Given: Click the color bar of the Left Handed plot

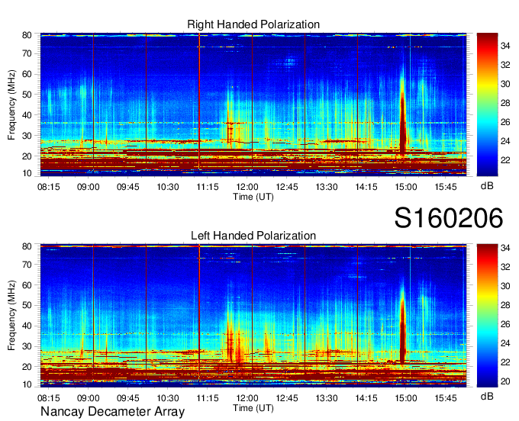Looking at the screenshot, I should [x=487, y=316].
